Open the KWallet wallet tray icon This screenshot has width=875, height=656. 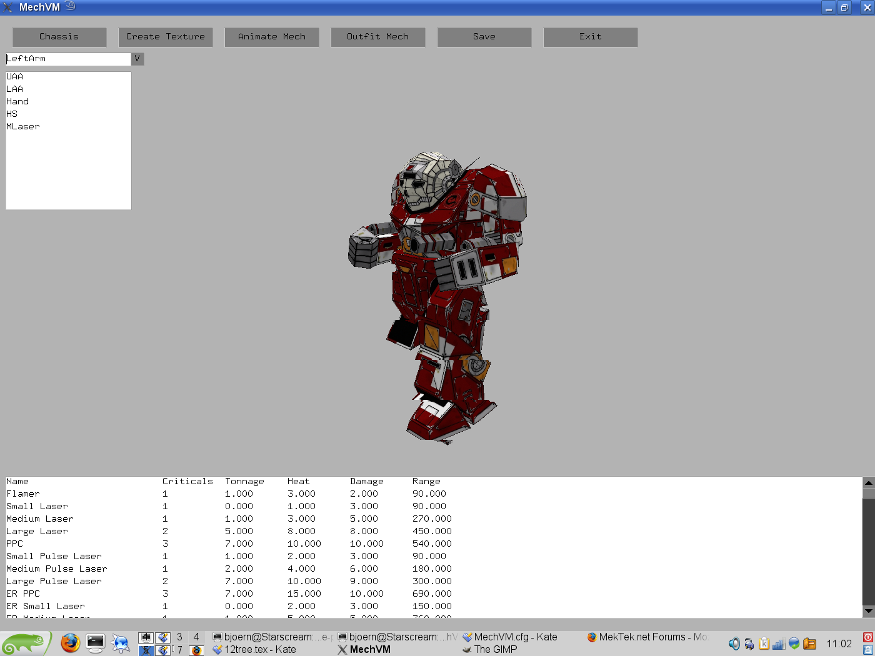809,644
